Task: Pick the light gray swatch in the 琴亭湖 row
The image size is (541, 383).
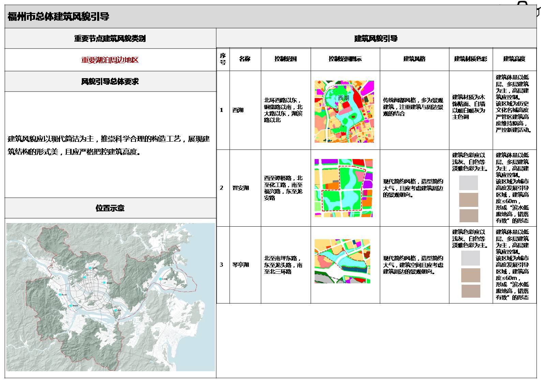Action: 470,258
